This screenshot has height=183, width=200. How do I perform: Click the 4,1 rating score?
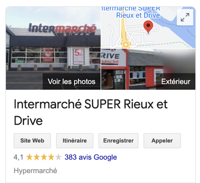[x=18, y=157]
